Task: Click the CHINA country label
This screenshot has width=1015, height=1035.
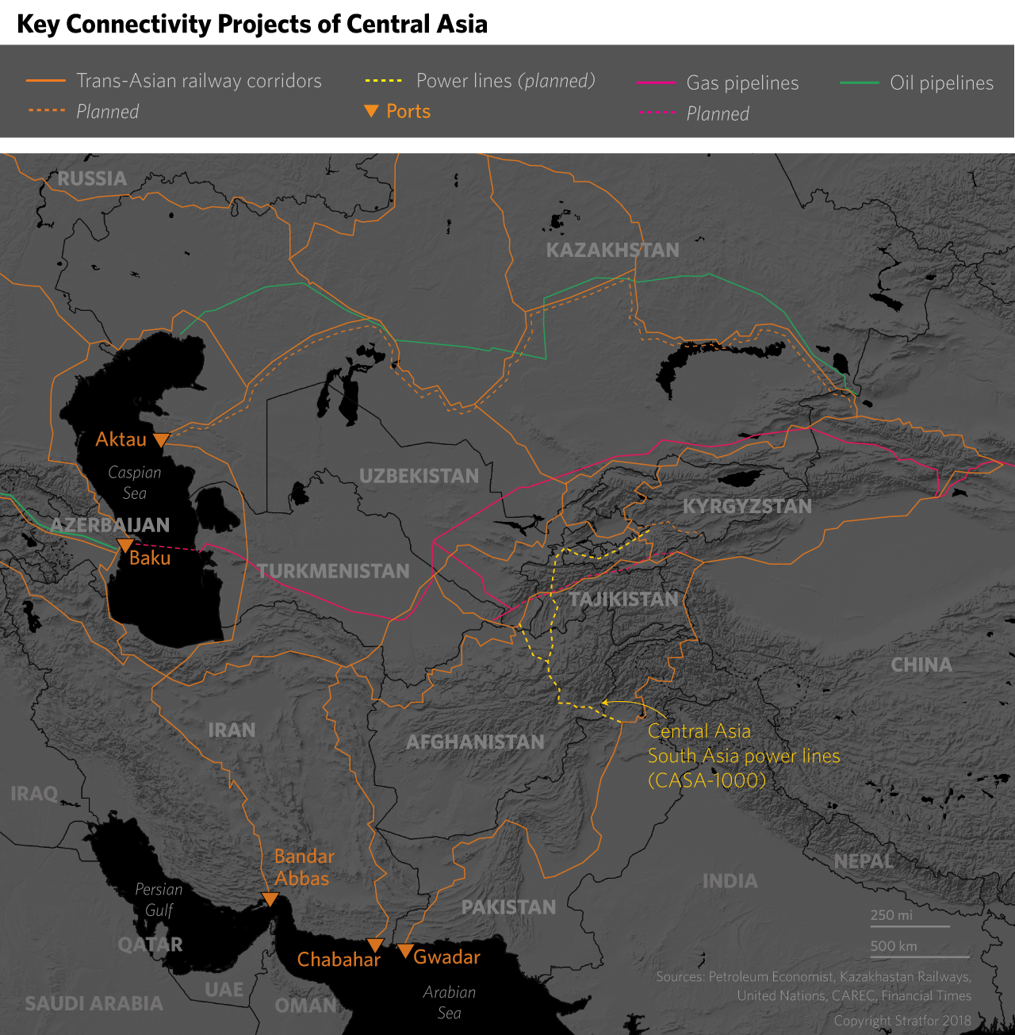Action: point(921,665)
